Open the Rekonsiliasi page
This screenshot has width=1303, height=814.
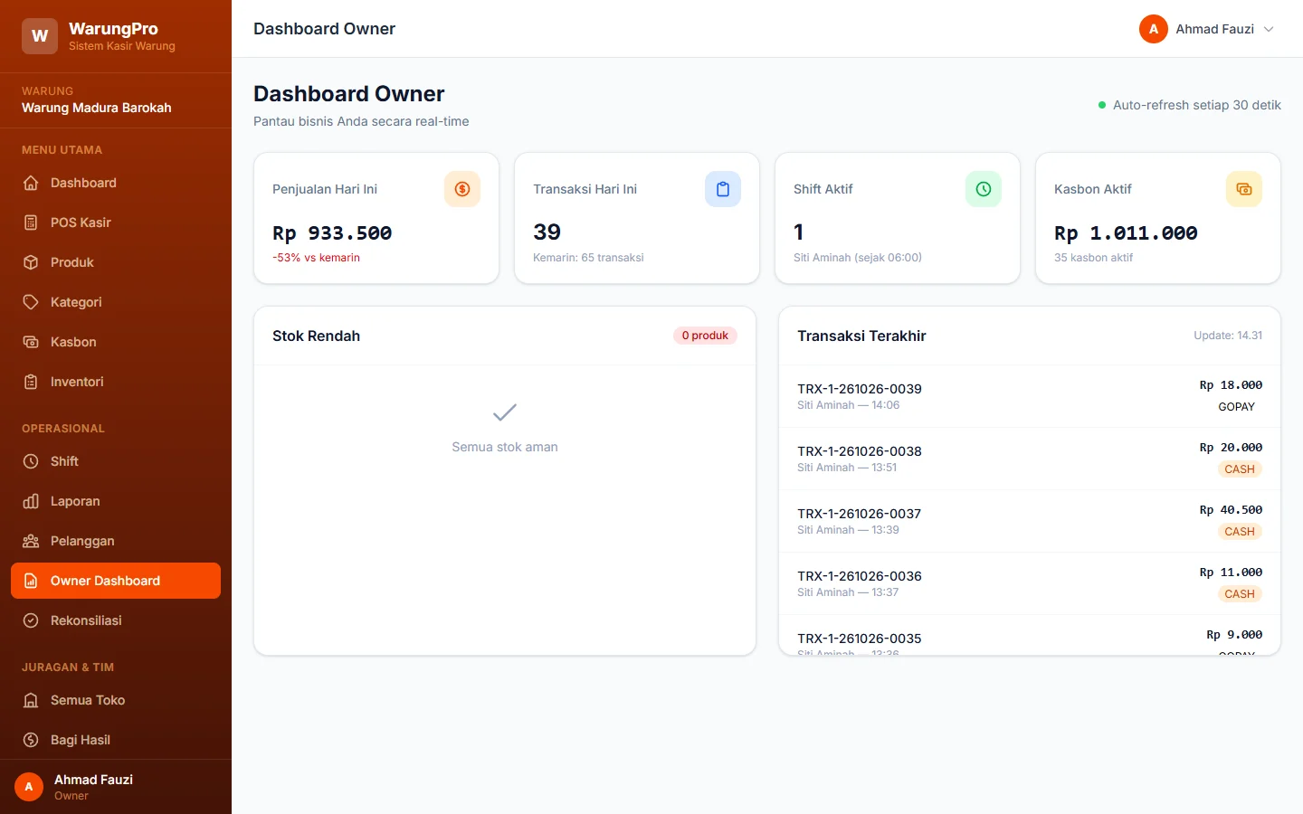pyautogui.click(x=116, y=620)
